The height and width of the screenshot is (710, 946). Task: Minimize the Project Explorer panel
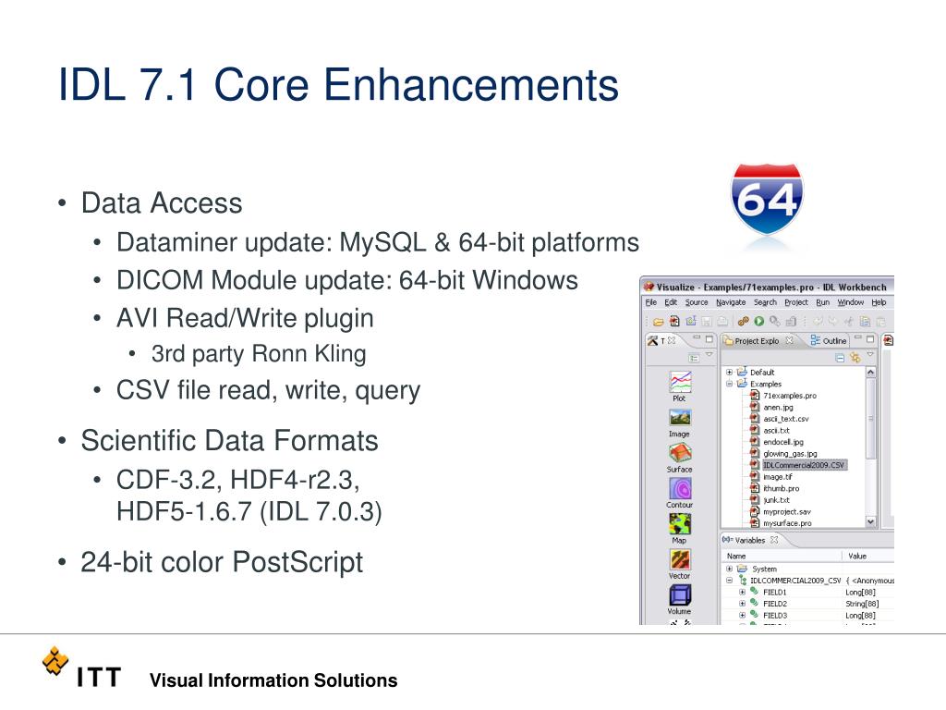click(x=857, y=338)
